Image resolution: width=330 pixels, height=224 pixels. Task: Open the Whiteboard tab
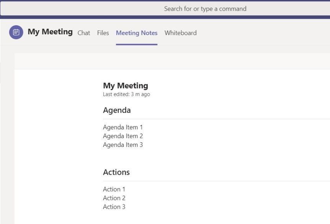click(x=180, y=33)
